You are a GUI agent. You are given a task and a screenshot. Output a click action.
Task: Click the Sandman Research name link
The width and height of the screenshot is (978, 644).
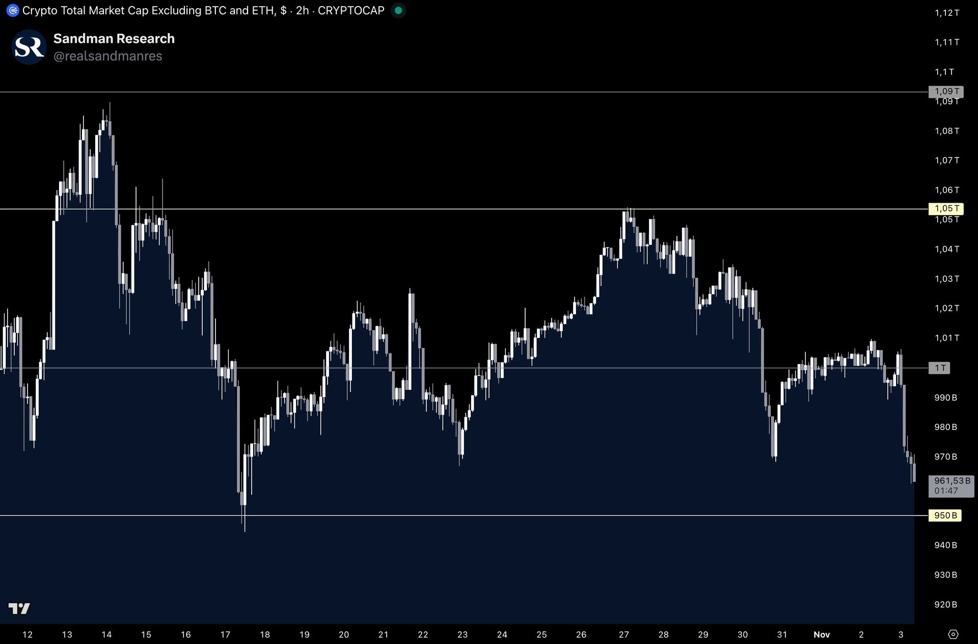pyautogui.click(x=114, y=39)
